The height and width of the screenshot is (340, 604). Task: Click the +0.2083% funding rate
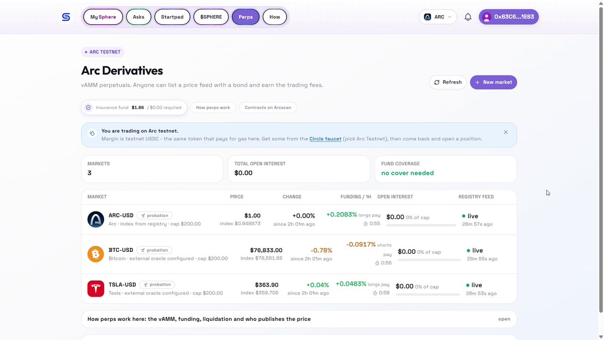coord(342,214)
